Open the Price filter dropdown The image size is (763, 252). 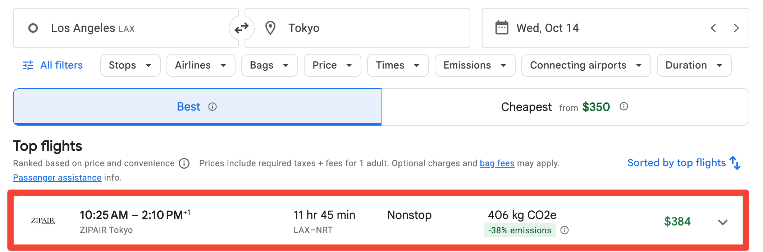click(x=332, y=65)
